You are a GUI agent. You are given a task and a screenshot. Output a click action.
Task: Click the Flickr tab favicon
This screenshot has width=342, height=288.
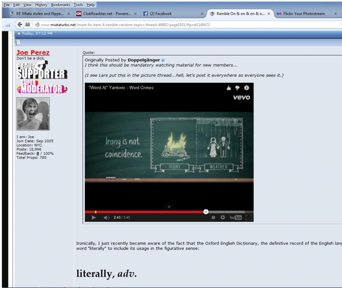click(x=279, y=13)
